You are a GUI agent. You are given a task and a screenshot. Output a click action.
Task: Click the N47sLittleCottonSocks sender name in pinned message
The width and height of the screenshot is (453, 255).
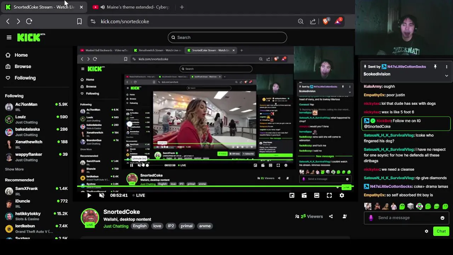(406, 67)
